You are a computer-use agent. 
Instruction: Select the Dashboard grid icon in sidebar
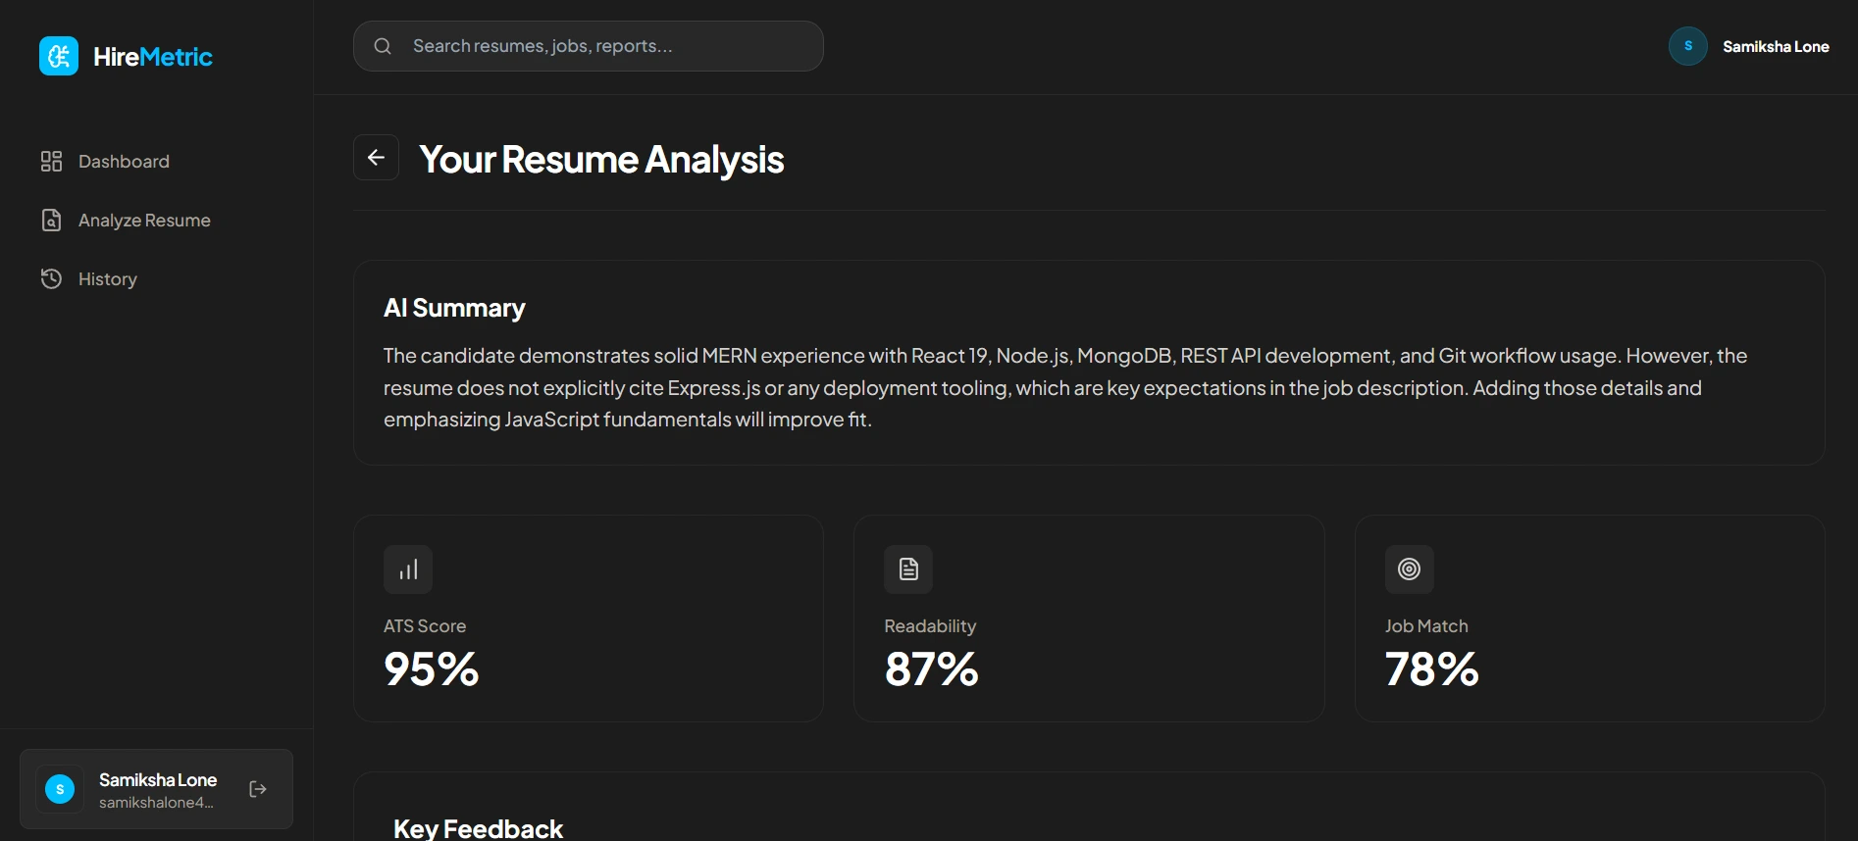pos(51,161)
